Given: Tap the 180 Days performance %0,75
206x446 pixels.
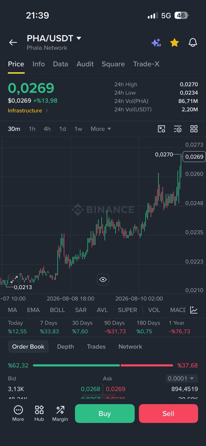Looking at the screenshot, I should point(144,331).
